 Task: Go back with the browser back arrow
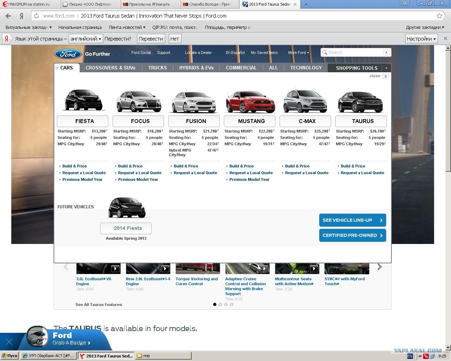(x=8, y=16)
